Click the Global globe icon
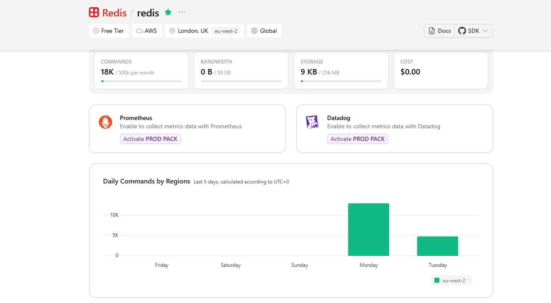551x303 pixels. click(x=254, y=31)
